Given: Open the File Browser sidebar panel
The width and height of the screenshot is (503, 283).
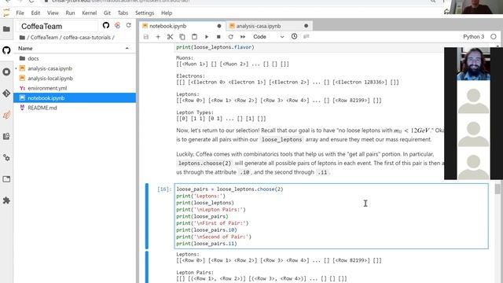Looking at the screenshot, I should [x=6, y=29].
